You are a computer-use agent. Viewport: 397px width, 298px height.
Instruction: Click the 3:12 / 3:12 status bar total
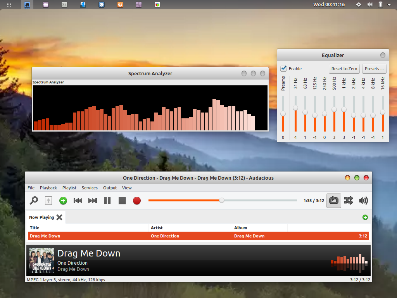click(x=360, y=280)
